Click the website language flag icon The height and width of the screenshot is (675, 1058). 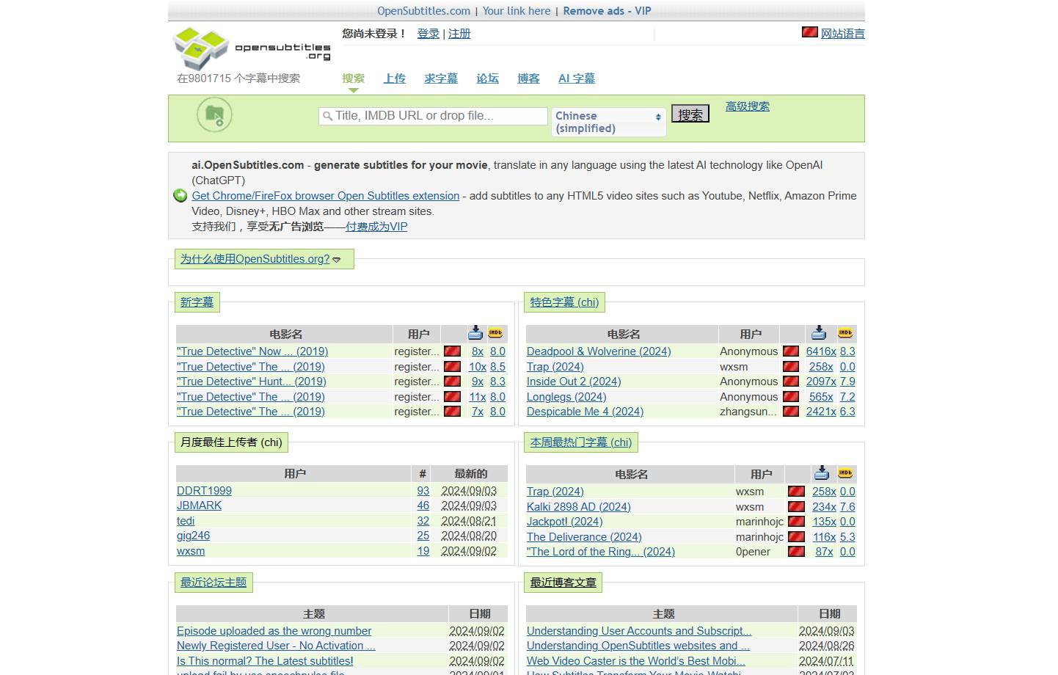click(x=809, y=32)
